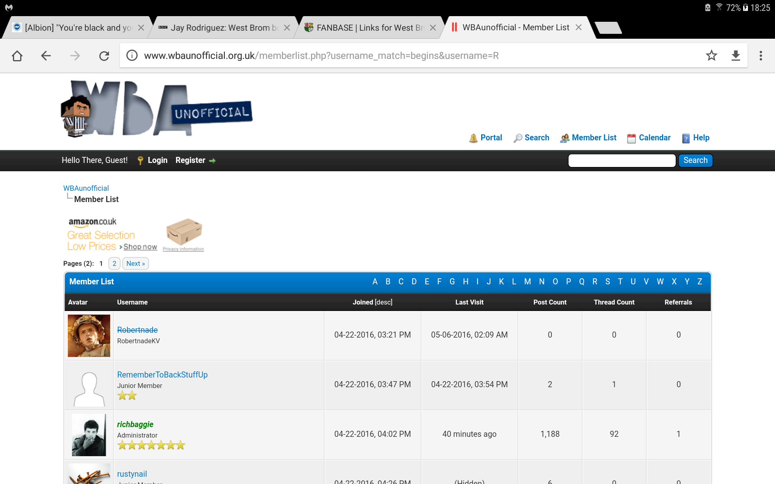Sort by Joined column header
The image size is (775, 484).
click(363, 302)
